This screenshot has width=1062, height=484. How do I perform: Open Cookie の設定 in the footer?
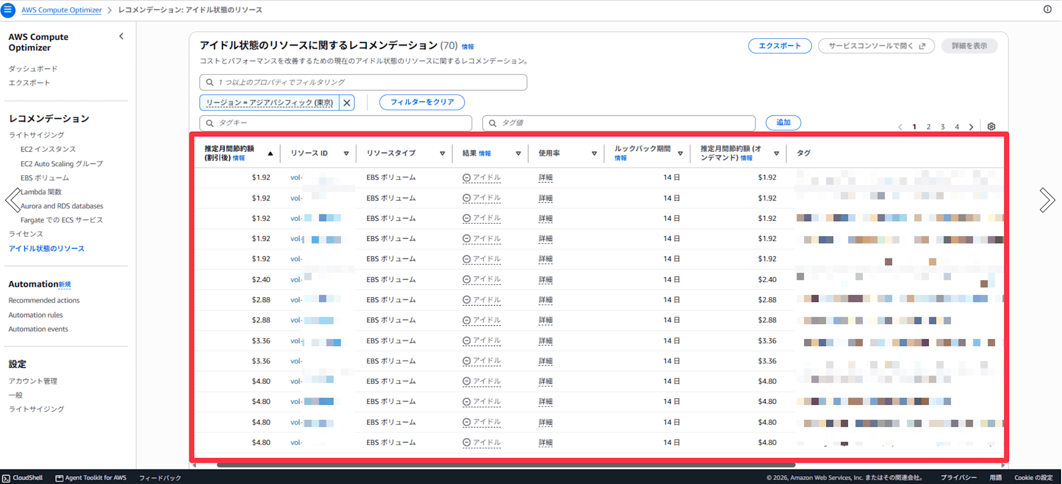tap(1033, 478)
